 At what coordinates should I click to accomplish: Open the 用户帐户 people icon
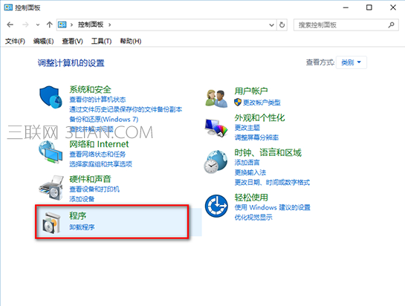point(216,98)
